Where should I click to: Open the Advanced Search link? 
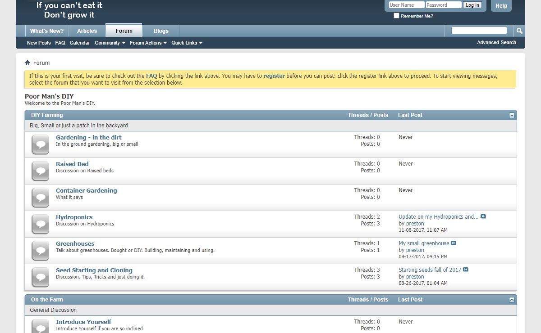496,42
